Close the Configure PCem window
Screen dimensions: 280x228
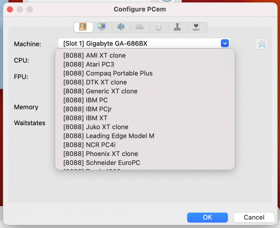(x=10, y=9)
